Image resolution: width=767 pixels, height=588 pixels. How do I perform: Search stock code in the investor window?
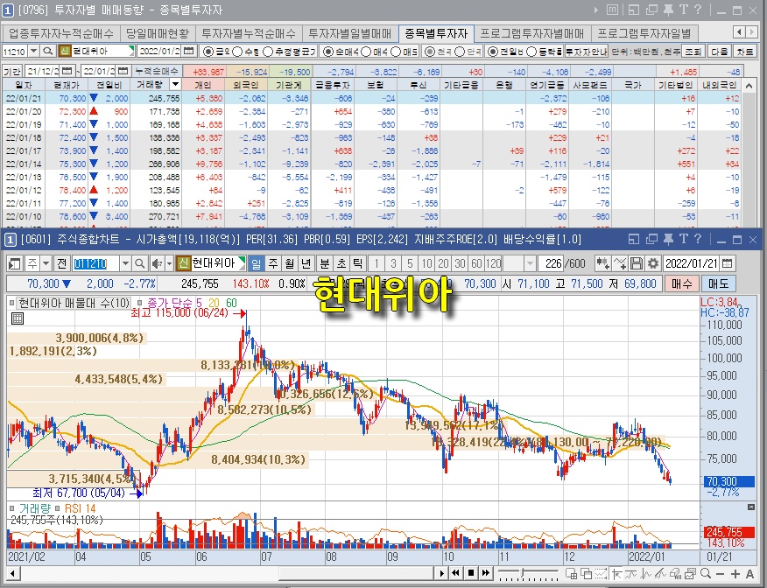click(x=47, y=51)
